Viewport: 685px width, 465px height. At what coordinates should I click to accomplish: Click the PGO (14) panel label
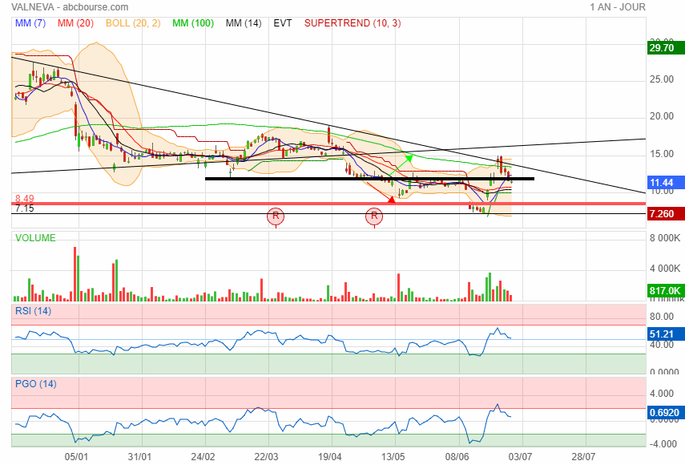(x=36, y=384)
